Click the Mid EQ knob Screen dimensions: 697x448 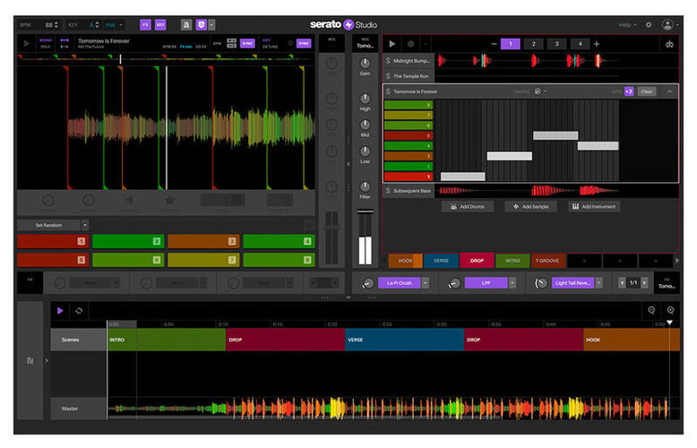[x=365, y=125]
